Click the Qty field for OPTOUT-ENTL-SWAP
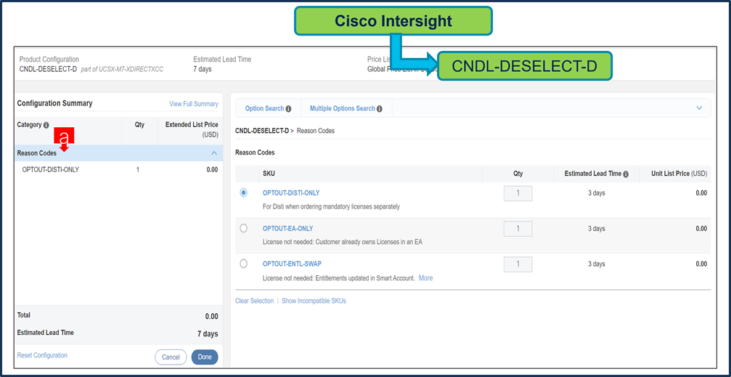This screenshot has width=731, height=377. [518, 264]
